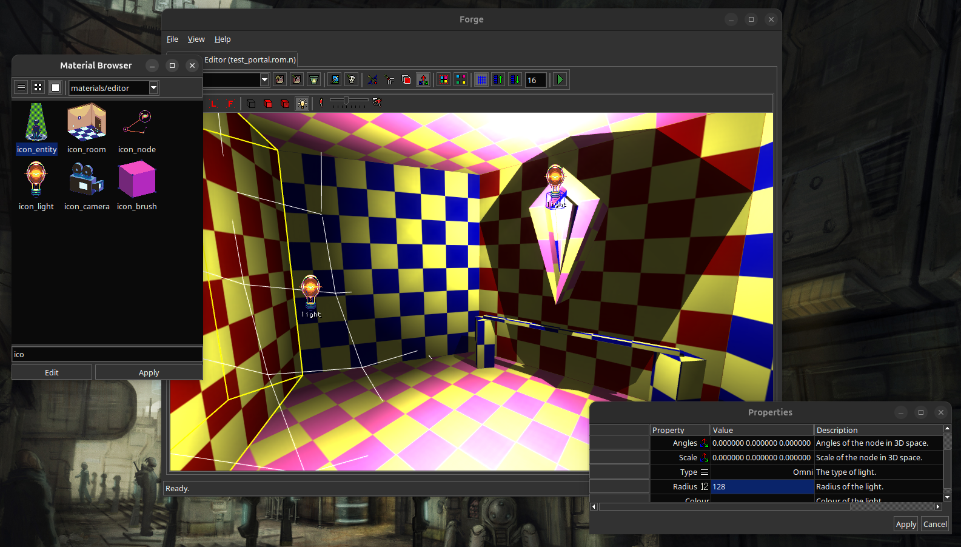Adjust the viewport toolbar slider handle

346,101
